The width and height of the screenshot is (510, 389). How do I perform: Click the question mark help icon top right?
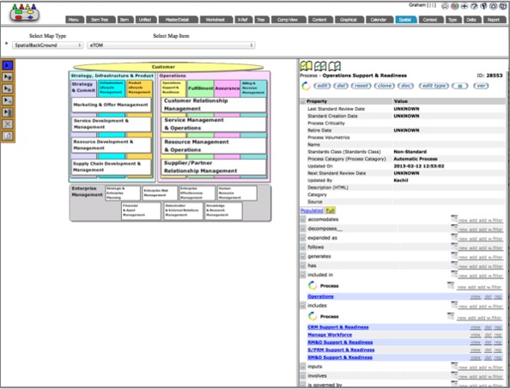point(474,6)
